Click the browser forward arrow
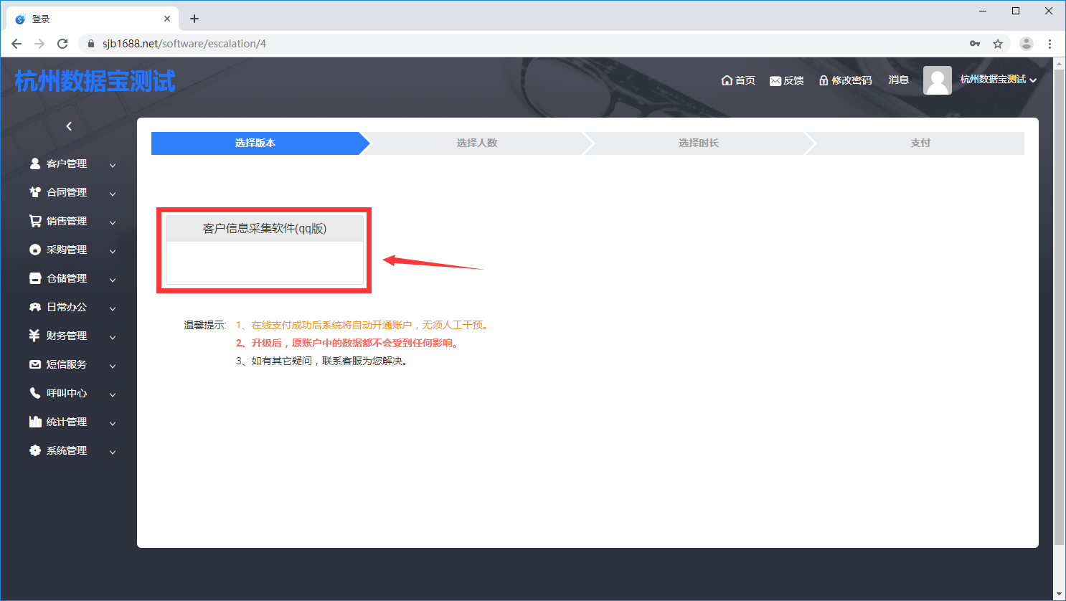 [39, 44]
